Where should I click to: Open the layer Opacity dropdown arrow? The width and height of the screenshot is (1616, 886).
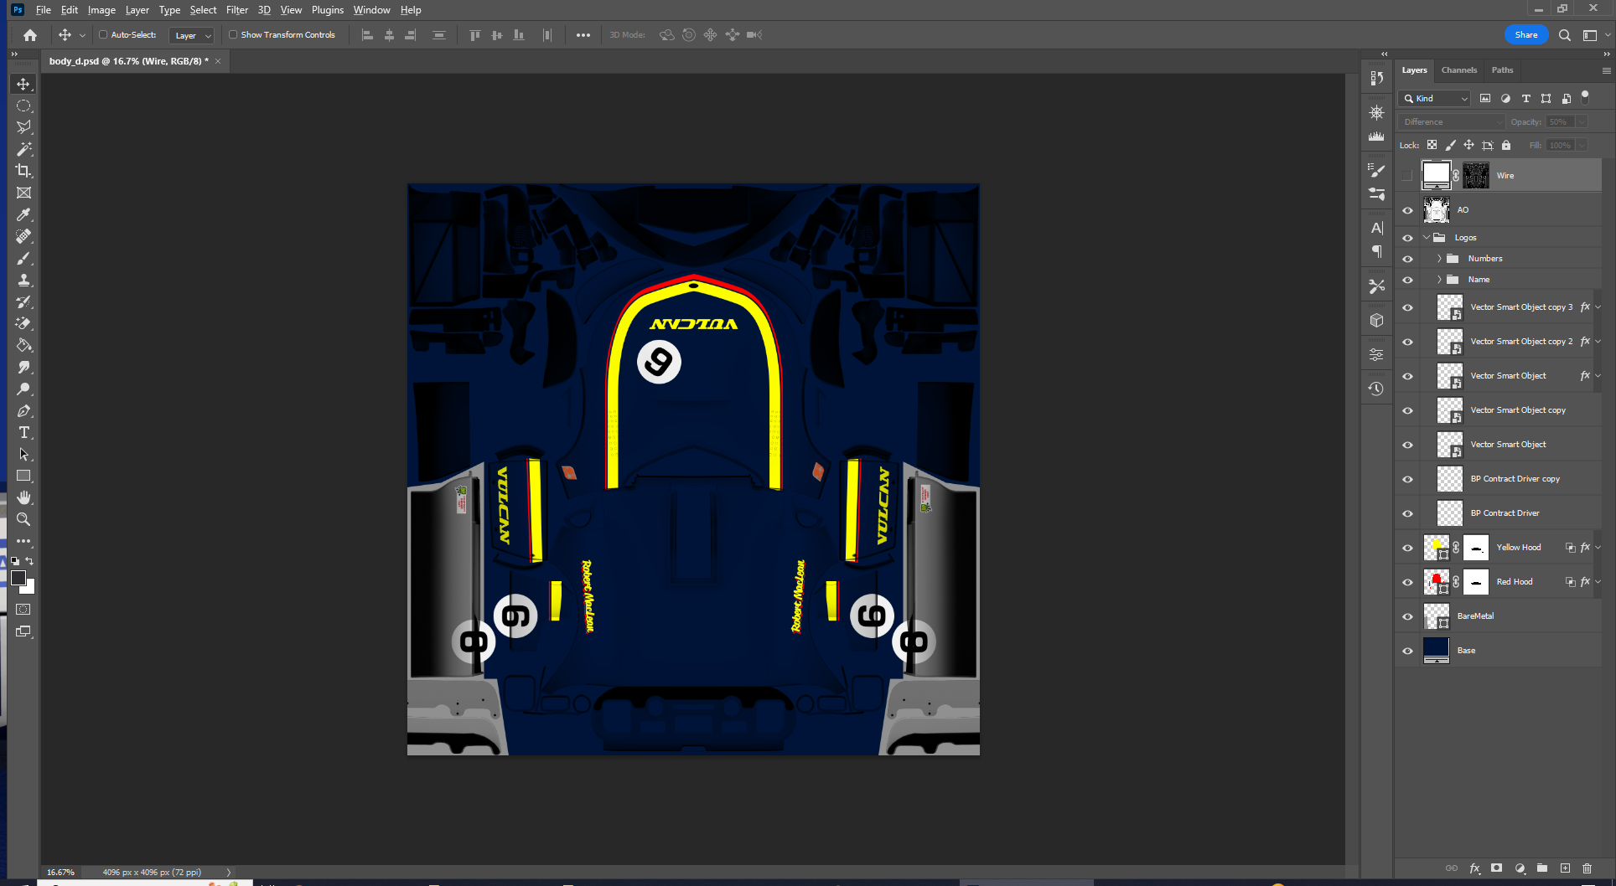pyautogui.click(x=1582, y=121)
